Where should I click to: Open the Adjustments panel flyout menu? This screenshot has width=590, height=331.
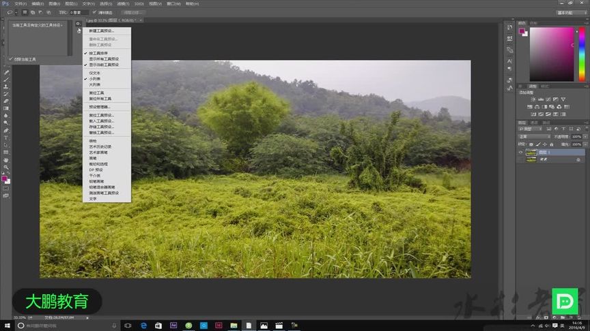[x=586, y=86]
